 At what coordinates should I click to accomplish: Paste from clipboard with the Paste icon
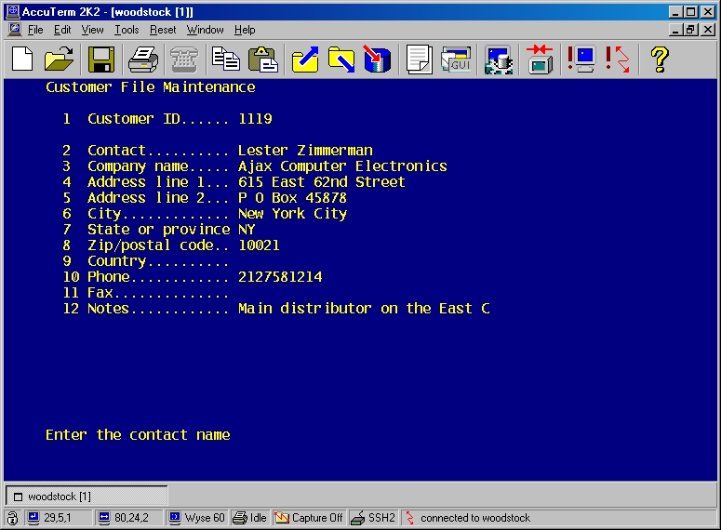pos(263,60)
